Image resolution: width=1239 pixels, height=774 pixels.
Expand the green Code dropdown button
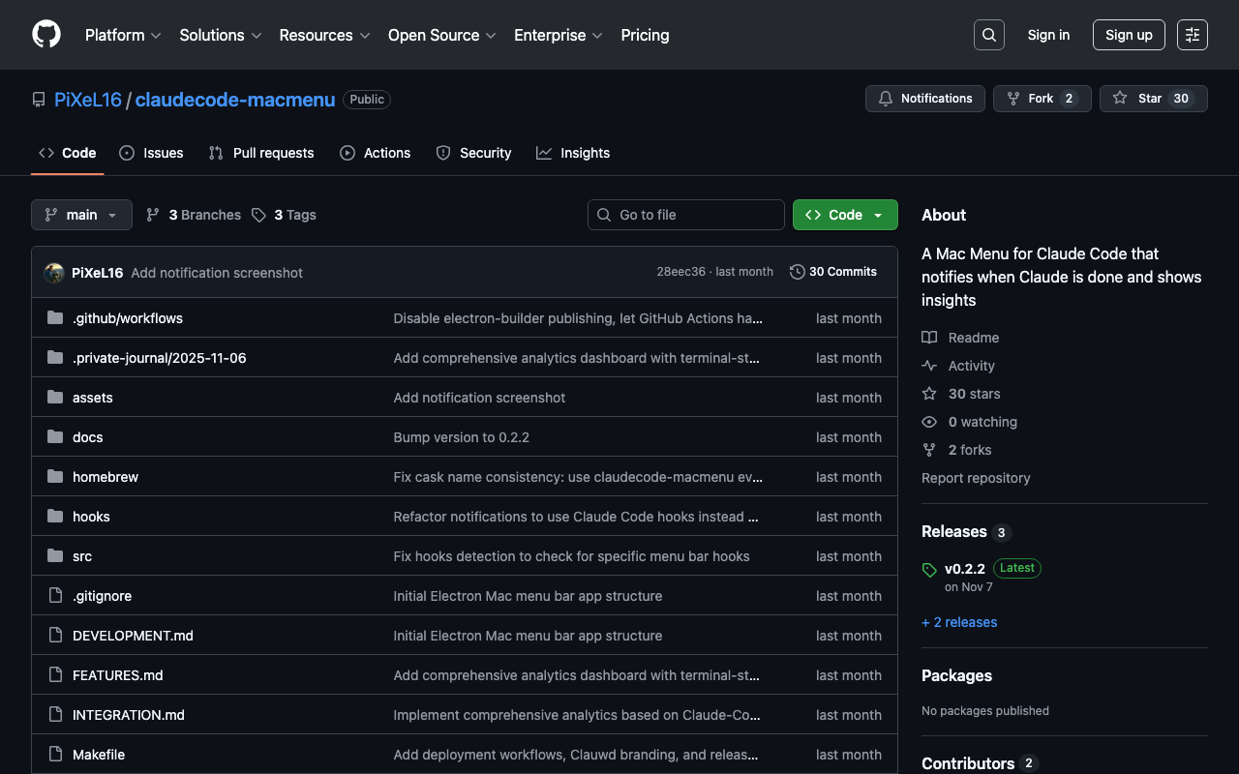(844, 215)
